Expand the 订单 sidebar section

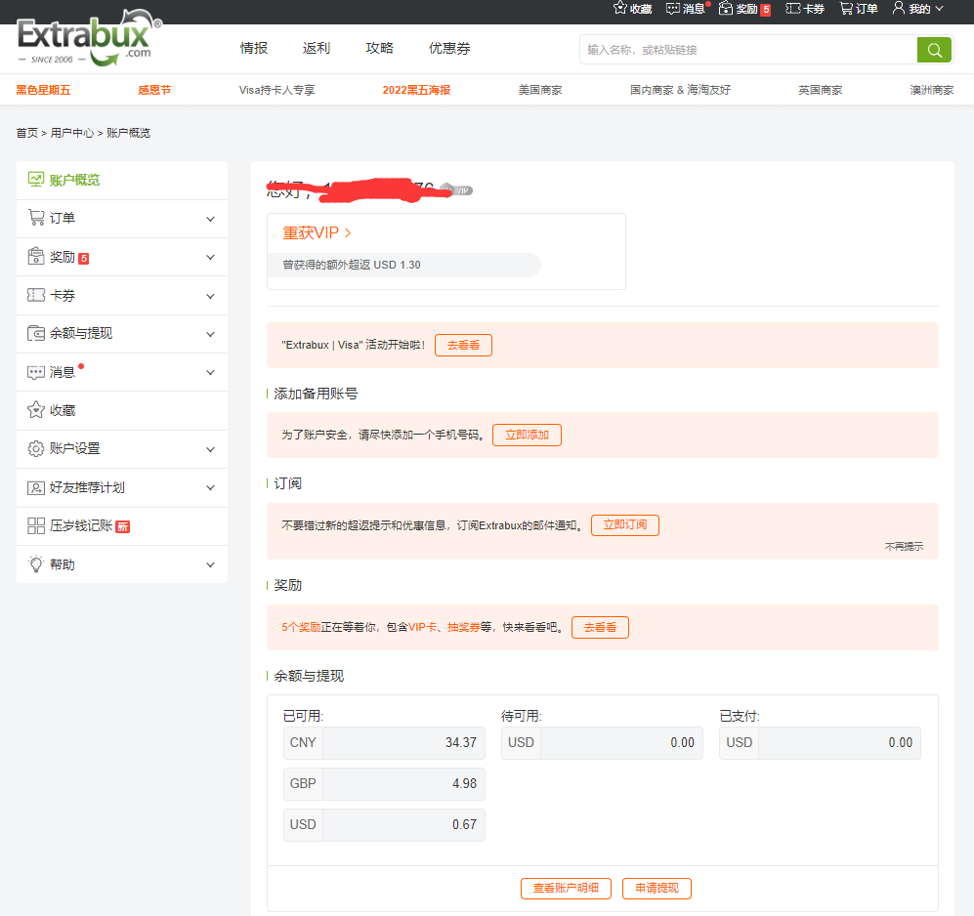(x=210, y=219)
